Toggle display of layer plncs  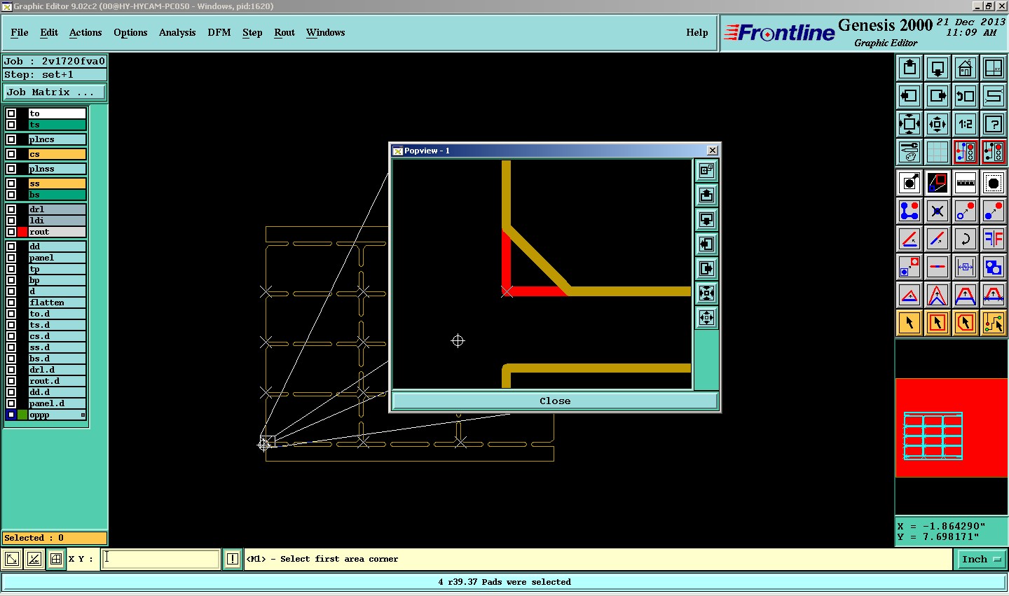(11, 139)
